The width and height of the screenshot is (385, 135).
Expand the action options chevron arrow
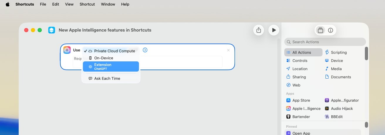coord(145,50)
